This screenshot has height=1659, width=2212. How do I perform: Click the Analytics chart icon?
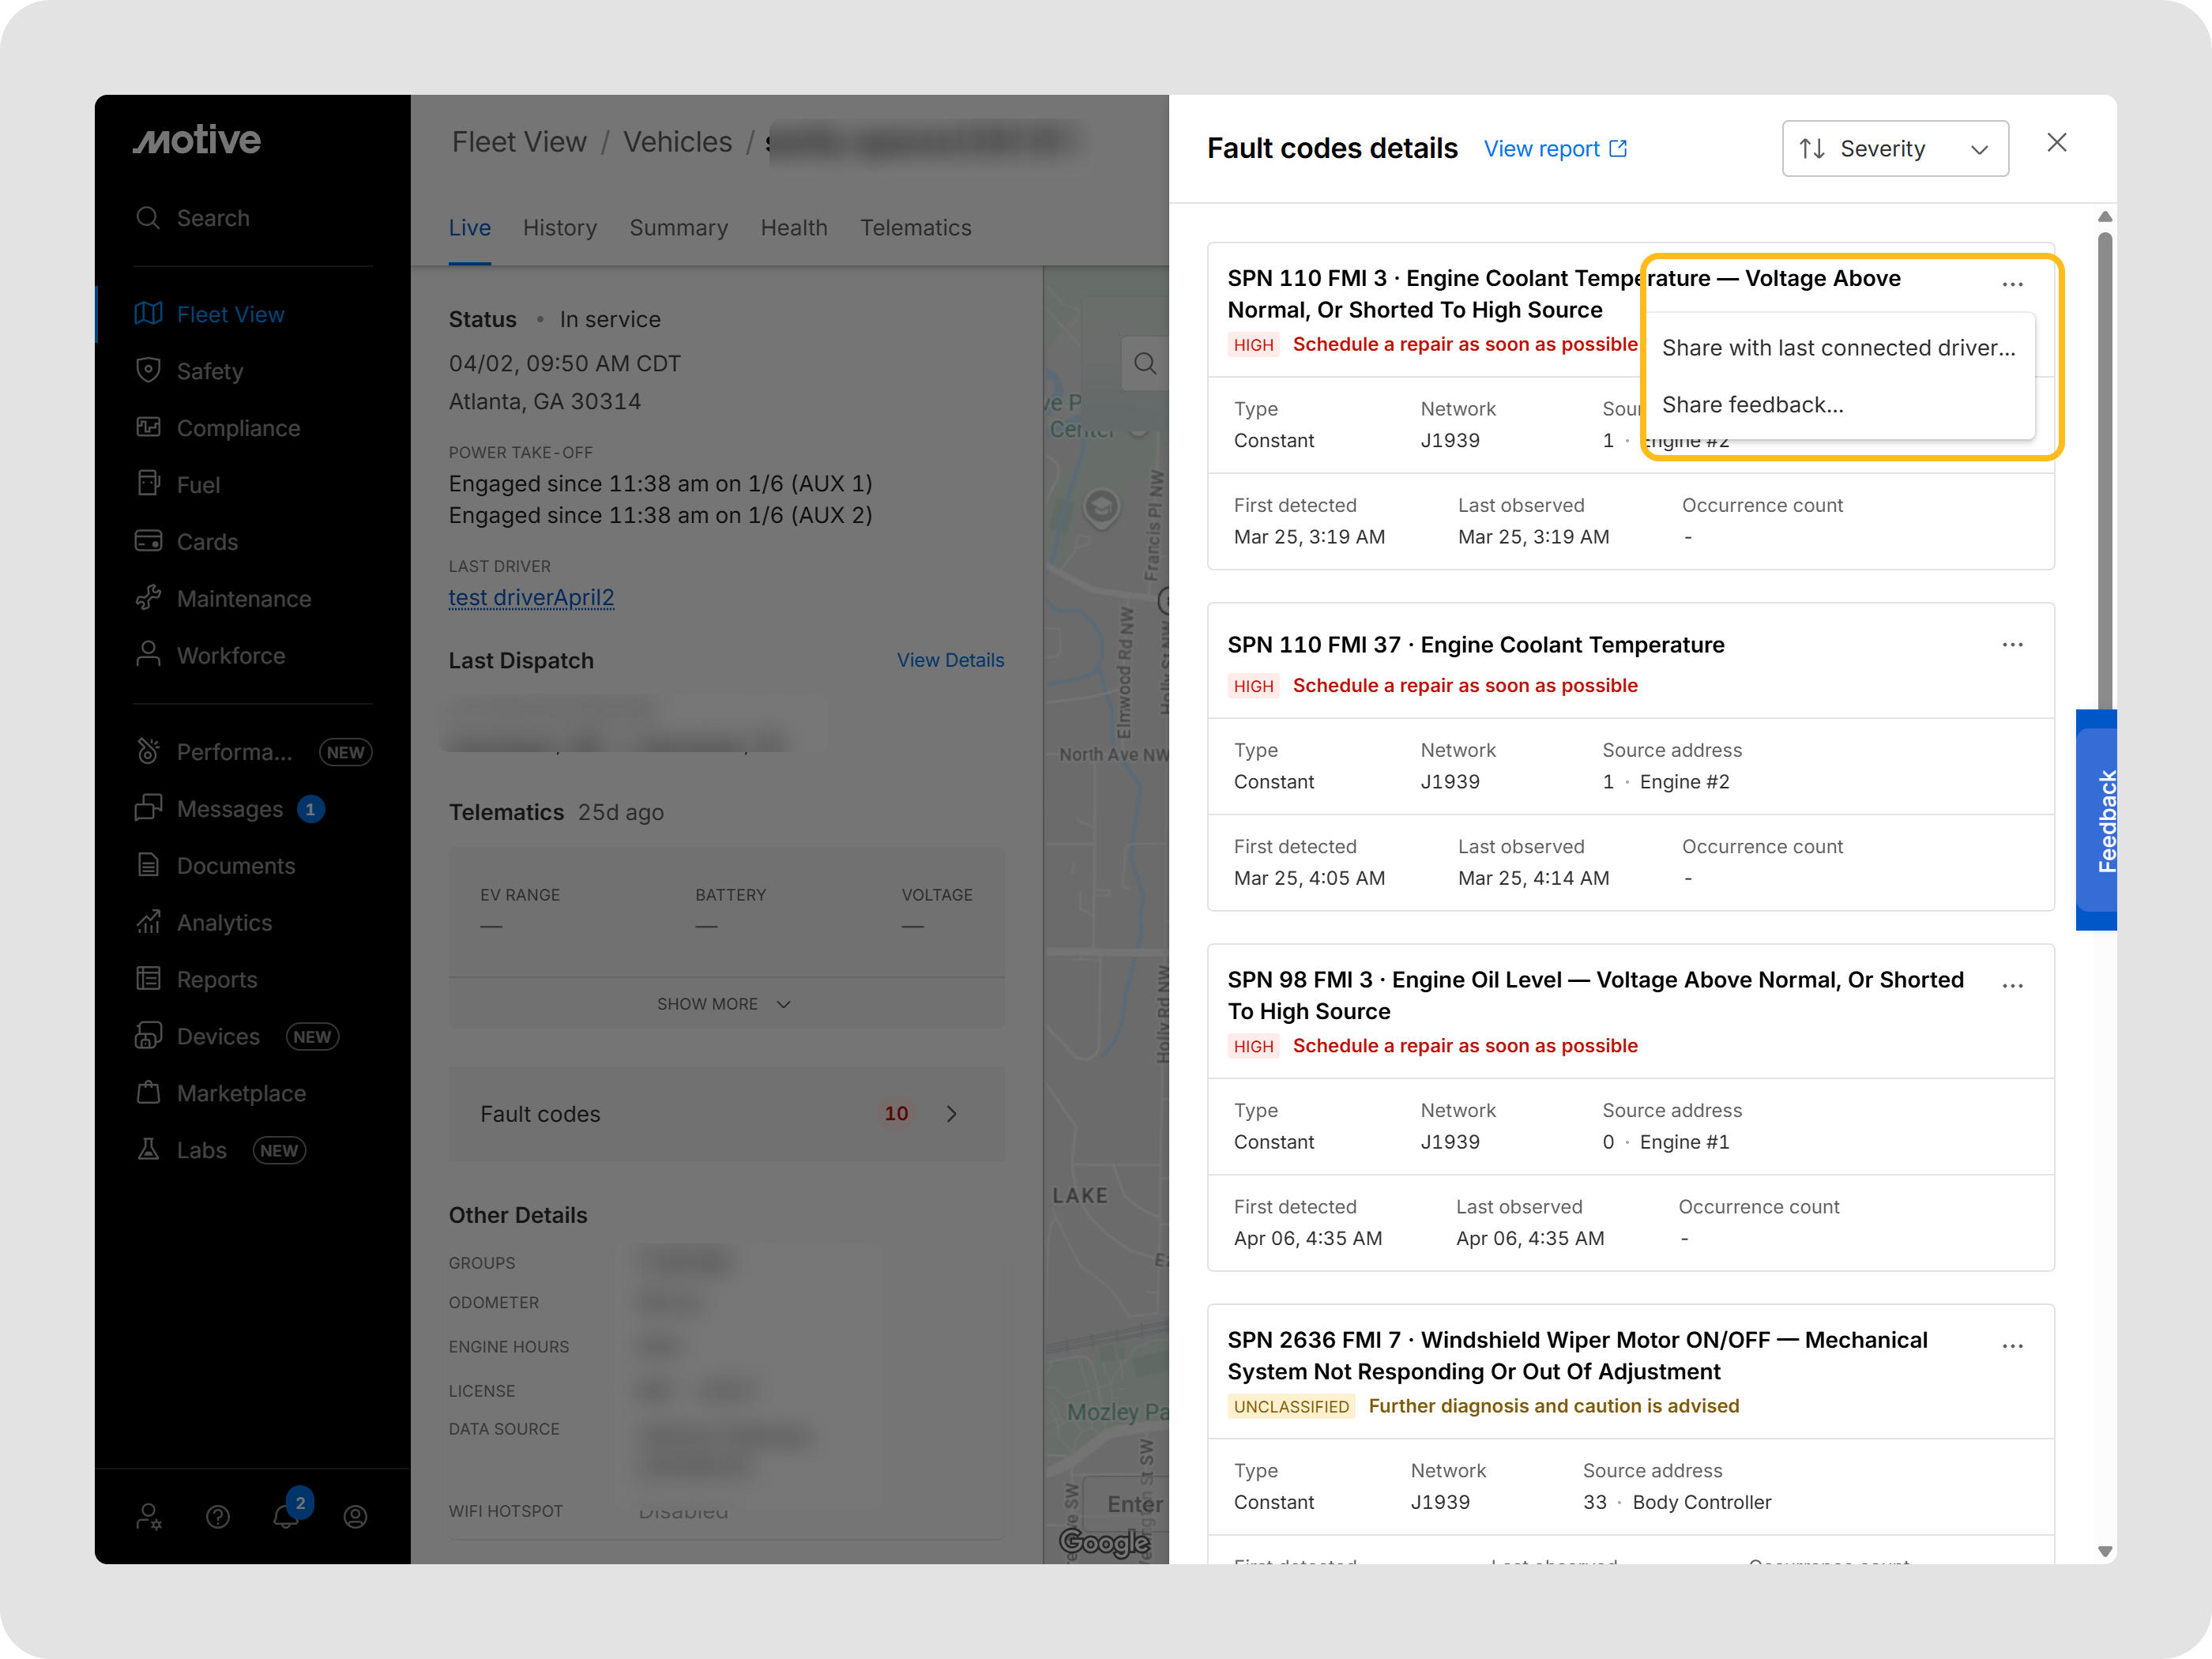(x=148, y=923)
